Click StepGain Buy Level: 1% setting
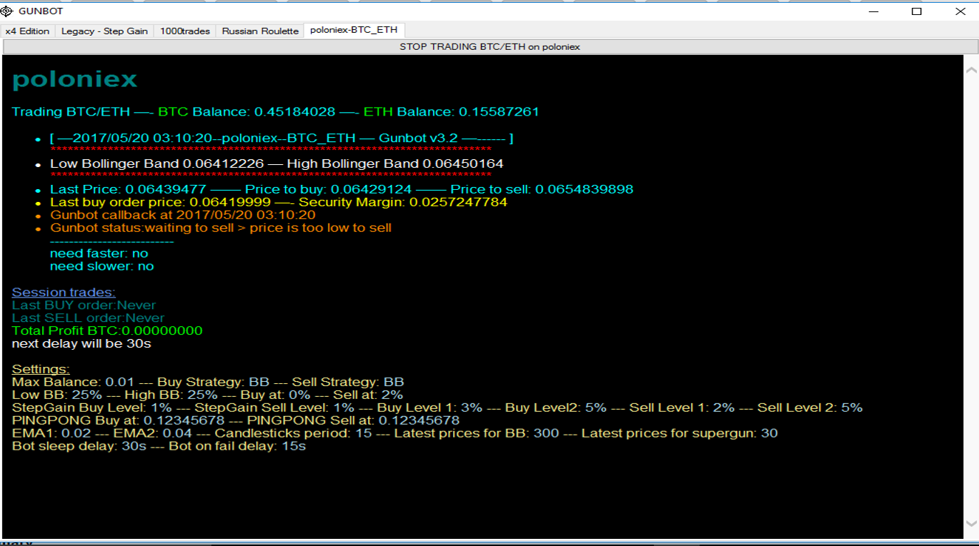This screenshot has height=546, width=979. [92, 408]
